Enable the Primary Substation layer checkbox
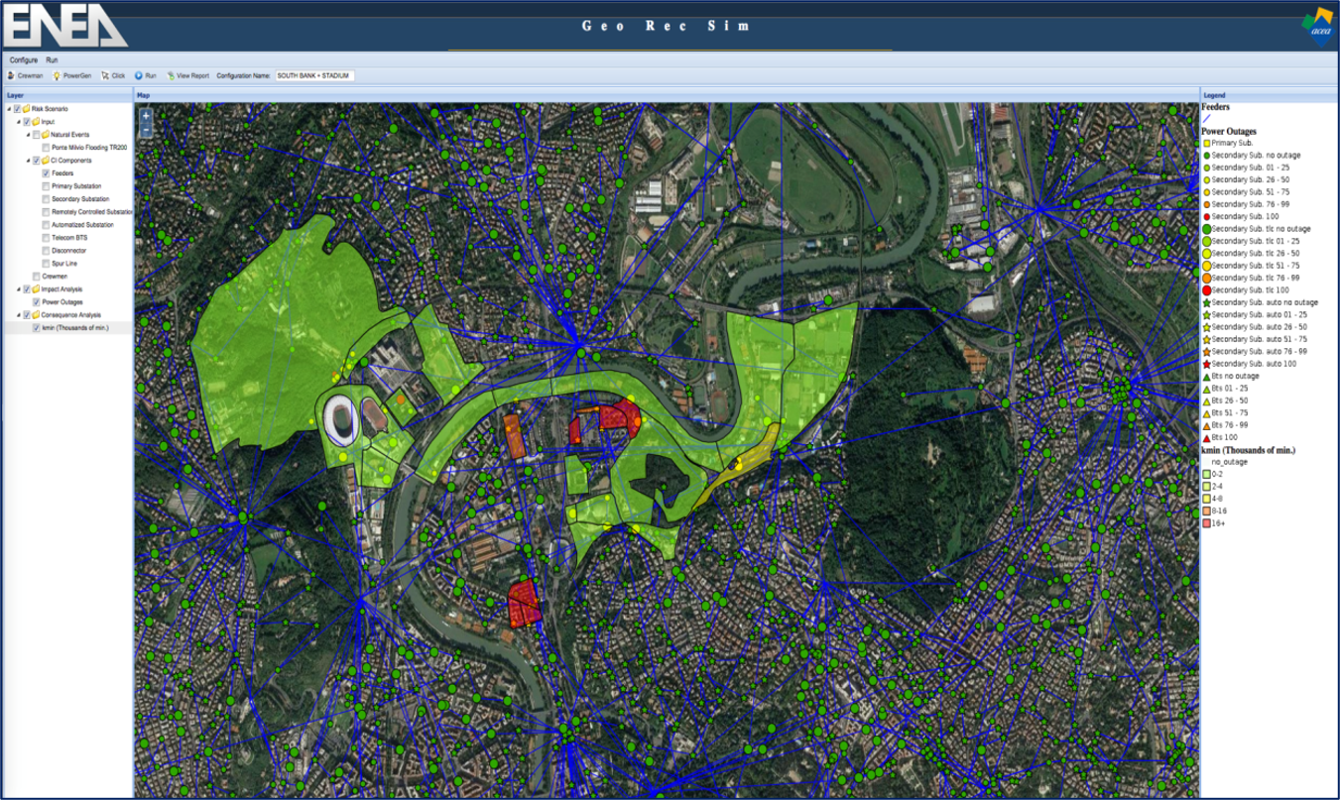This screenshot has width=1340, height=800. 47,186
